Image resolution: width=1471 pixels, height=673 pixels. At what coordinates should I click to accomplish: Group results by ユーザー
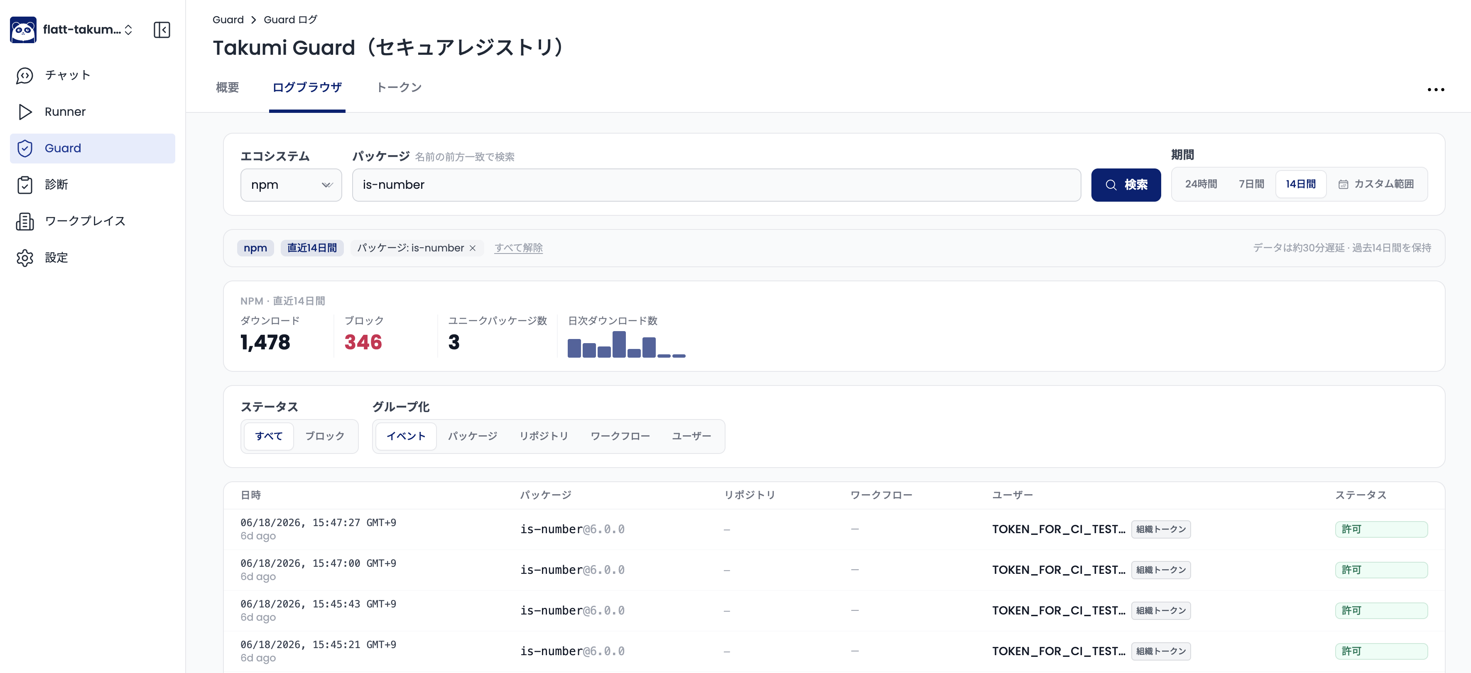tap(691, 436)
